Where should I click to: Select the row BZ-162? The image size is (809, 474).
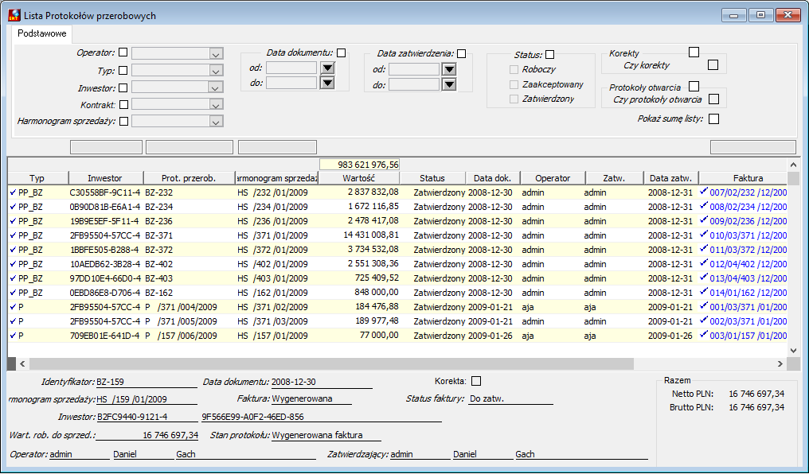tap(397, 293)
